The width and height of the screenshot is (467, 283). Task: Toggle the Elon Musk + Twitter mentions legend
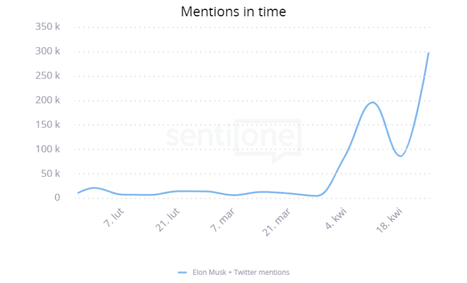(x=240, y=272)
